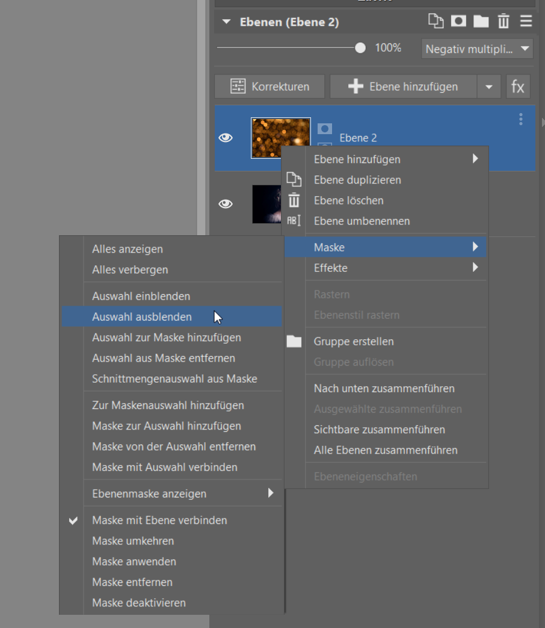Open the arrow next to Ebene hinzufügen button

coord(489,87)
